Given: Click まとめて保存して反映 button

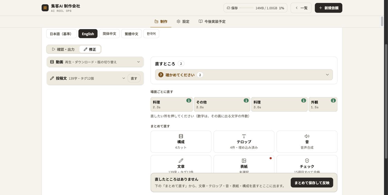Looking at the screenshot, I should (x=312, y=183).
